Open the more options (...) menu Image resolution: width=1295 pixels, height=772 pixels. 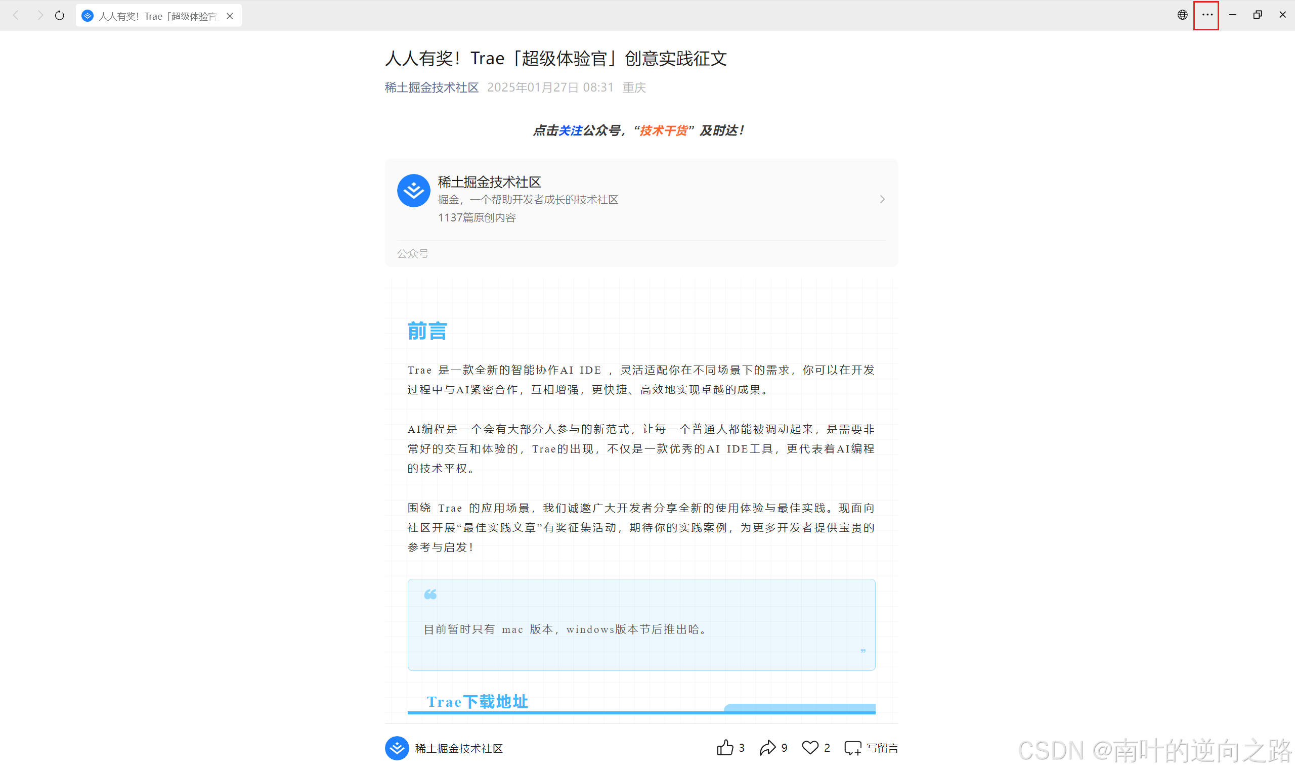[x=1206, y=15]
